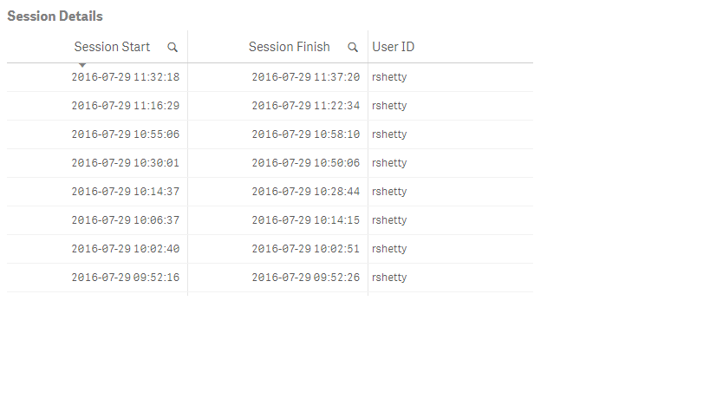The height and width of the screenshot is (399, 710).
Task: Open search for the Session Start column
Action: [x=173, y=48]
